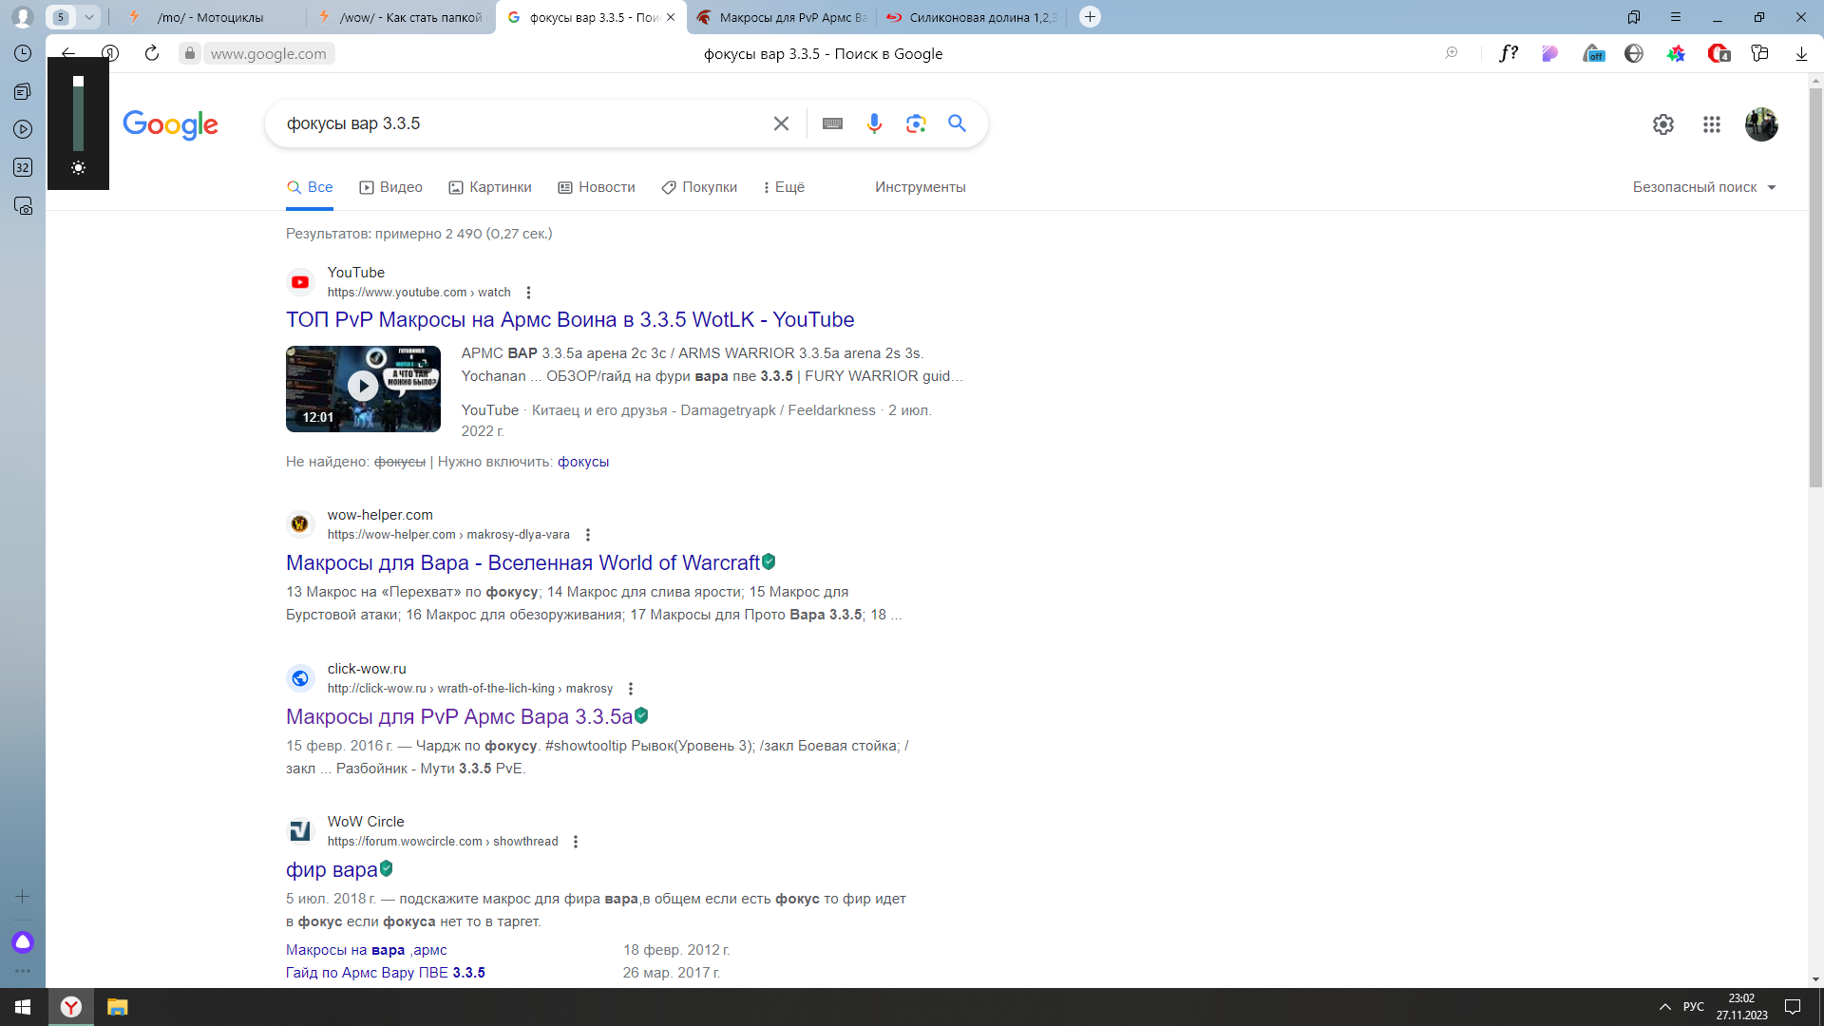Adjust the brightness slider in overlay
This screenshot has width=1824, height=1026.
pyautogui.click(x=78, y=114)
